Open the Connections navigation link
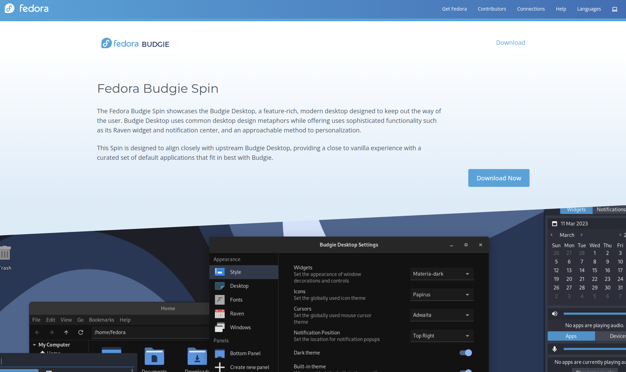Screen dimensions: 626x372 pos(531,9)
